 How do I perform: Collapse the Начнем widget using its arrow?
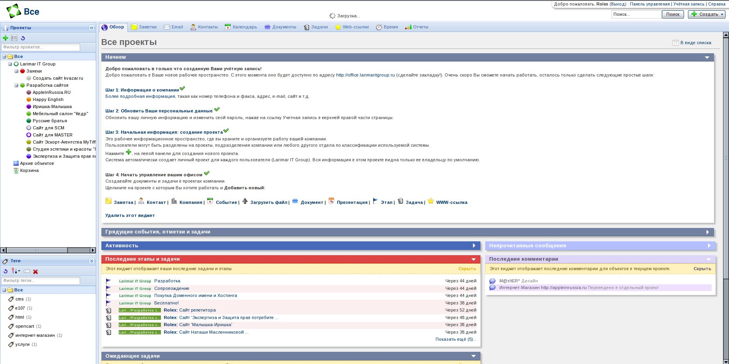coord(707,58)
